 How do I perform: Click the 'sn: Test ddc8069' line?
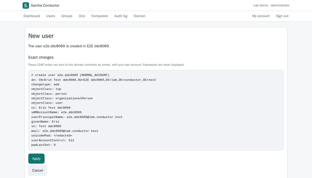click(x=46, y=126)
